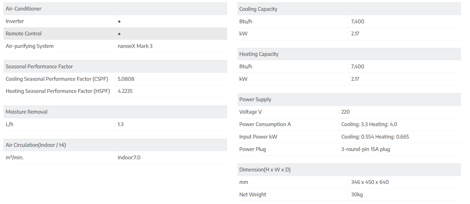Select the Moisture Removal section header
470x204 pixels.
pos(27,112)
